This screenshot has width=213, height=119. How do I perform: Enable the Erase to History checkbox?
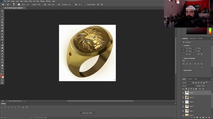point(86,4)
